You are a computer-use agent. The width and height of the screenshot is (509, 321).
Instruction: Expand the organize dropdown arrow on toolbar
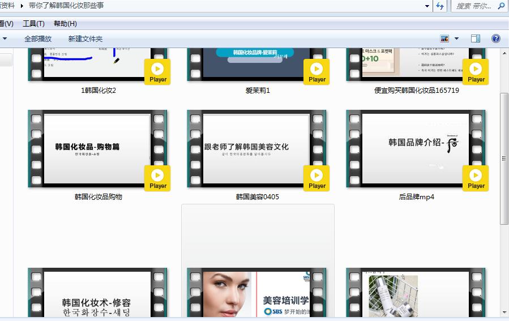pyautogui.click(x=5, y=38)
